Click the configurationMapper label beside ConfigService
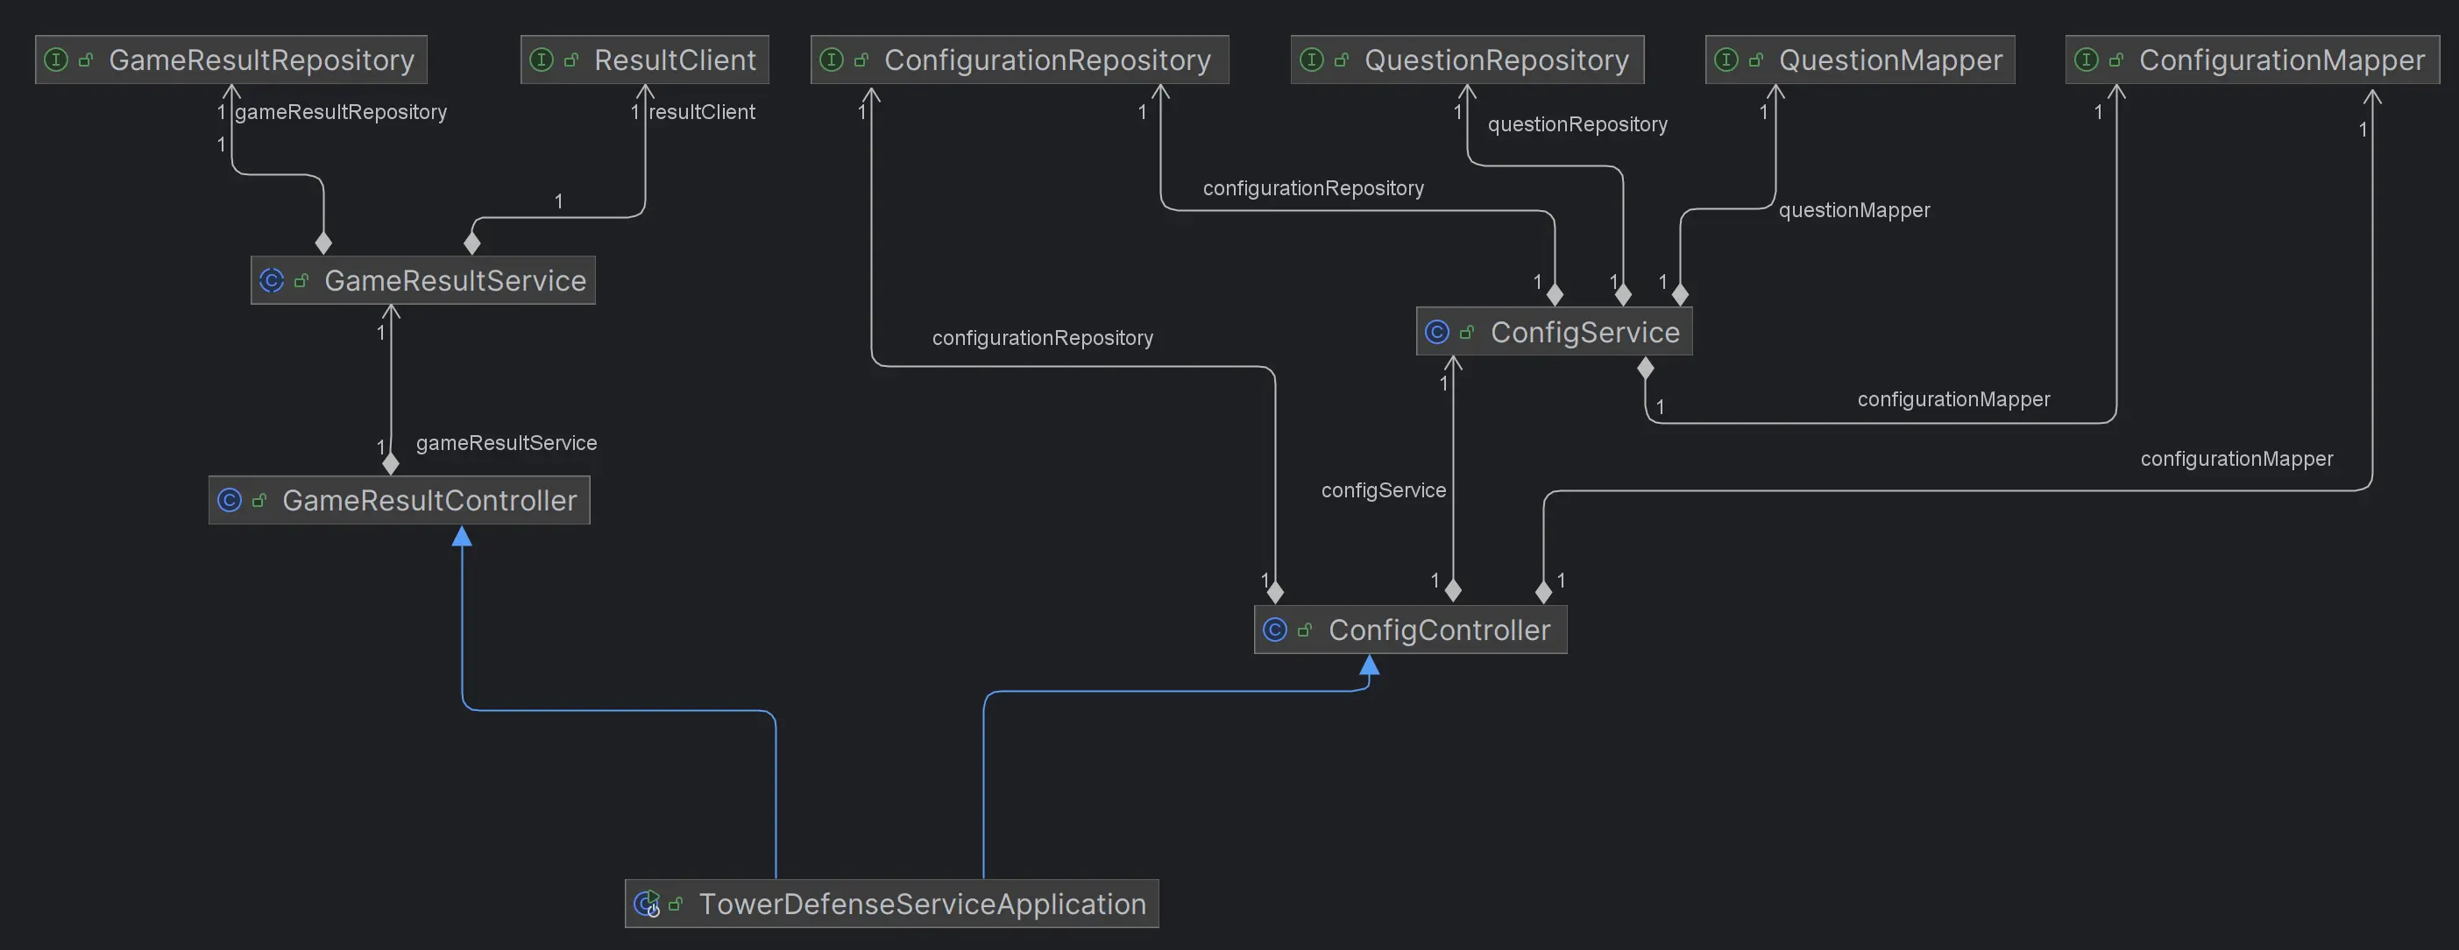The image size is (2459, 950). [x=1954, y=399]
